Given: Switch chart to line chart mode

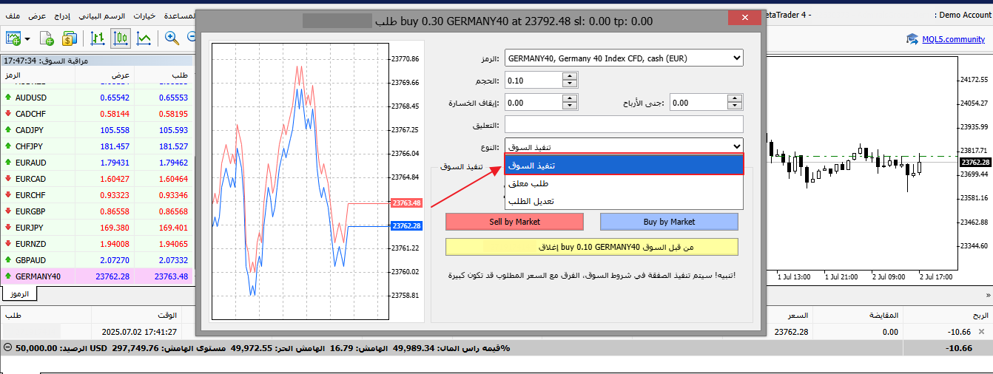Looking at the screenshot, I should click(144, 38).
